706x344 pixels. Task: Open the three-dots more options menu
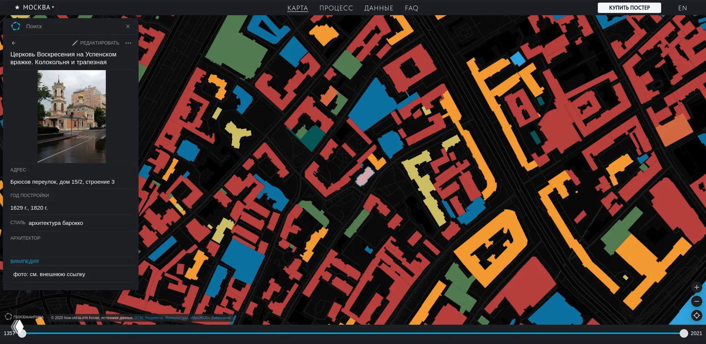(128, 43)
